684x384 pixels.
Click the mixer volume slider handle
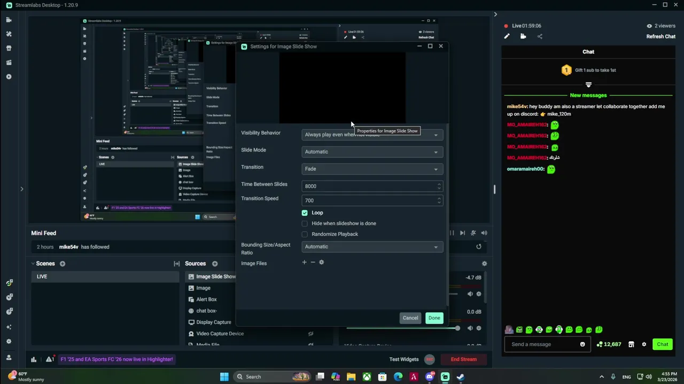point(457,328)
